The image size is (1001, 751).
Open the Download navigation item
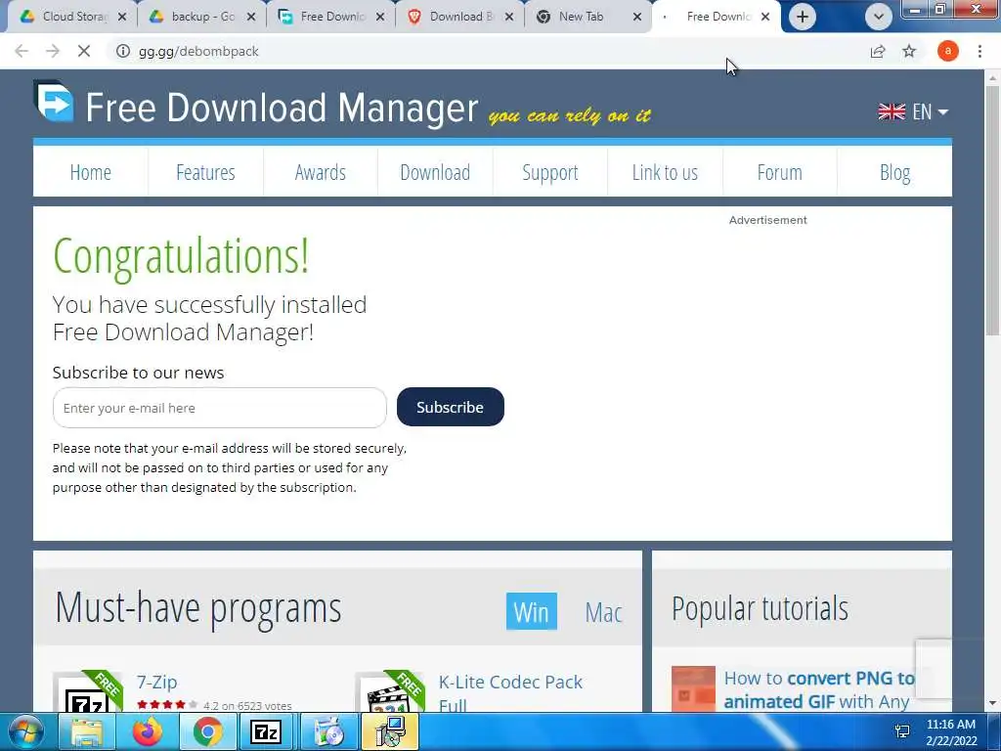coord(435,172)
